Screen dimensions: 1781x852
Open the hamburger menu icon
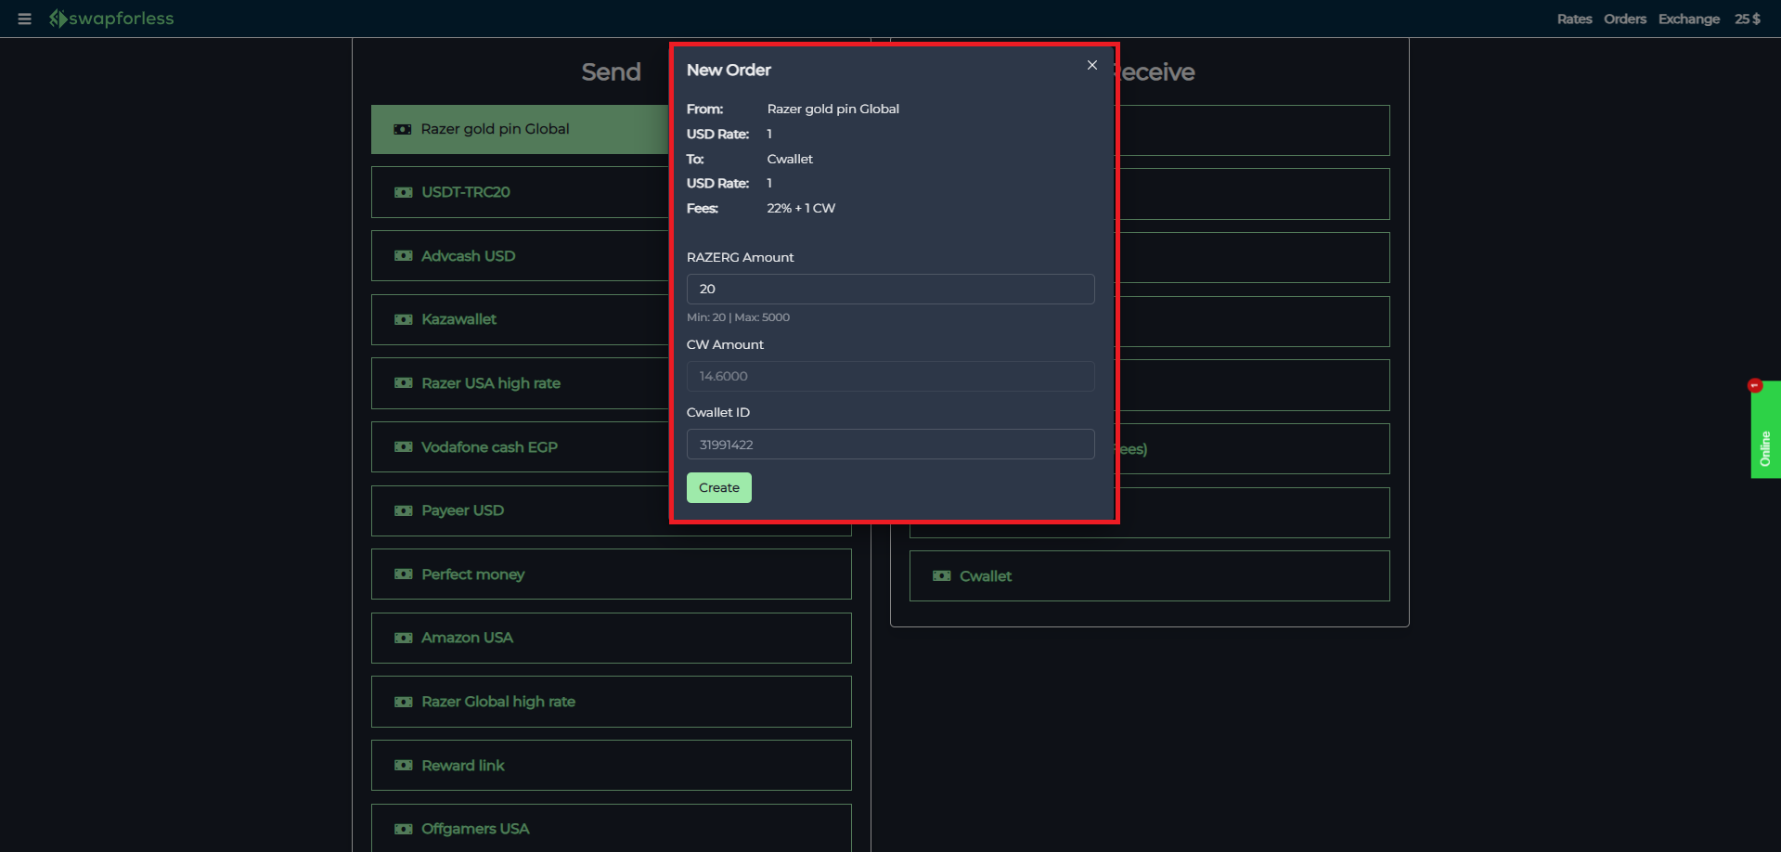(x=24, y=19)
